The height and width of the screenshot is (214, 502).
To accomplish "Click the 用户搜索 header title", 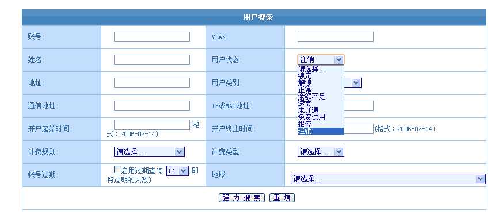I will tap(258, 17).
